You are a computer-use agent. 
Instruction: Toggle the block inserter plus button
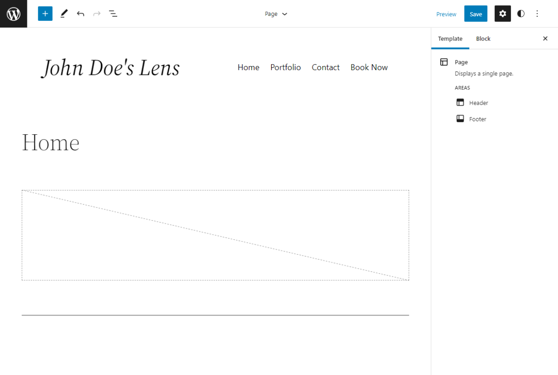pyautogui.click(x=45, y=14)
